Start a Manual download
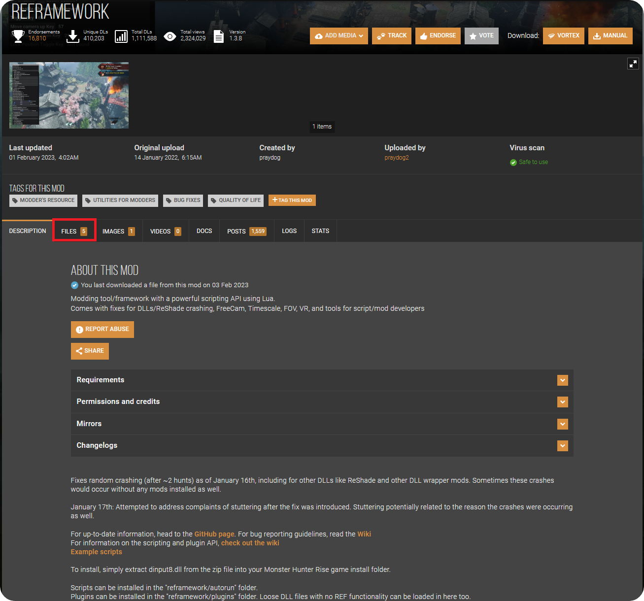Screen dimensions: 644x601 610,36
